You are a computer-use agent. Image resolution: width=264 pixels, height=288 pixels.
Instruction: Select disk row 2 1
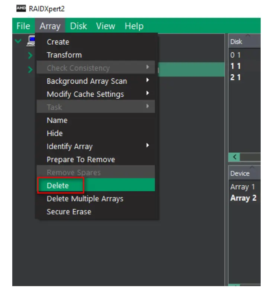pos(244,77)
